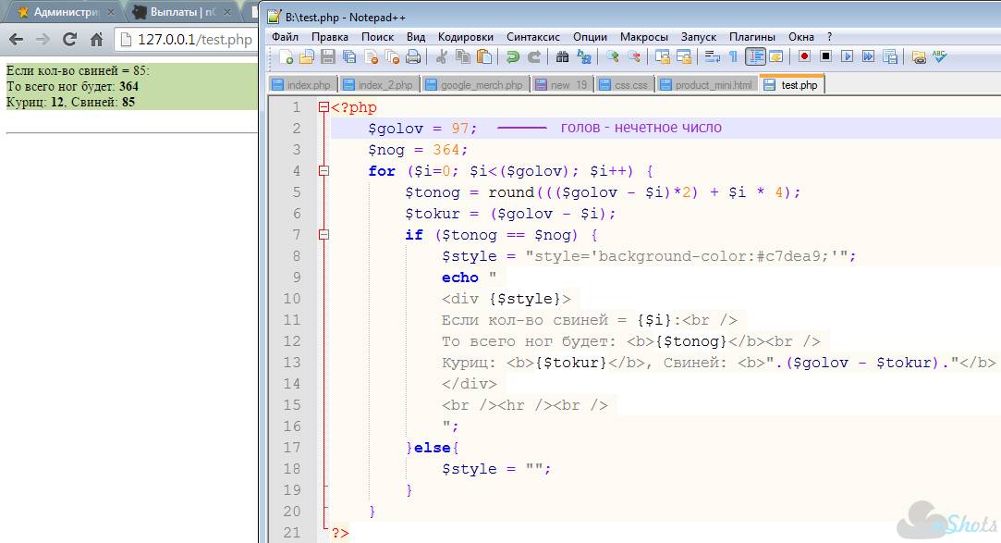Toggle show all characters pilcrow
Image resolution: width=1001 pixels, height=543 pixels.
tap(733, 57)
